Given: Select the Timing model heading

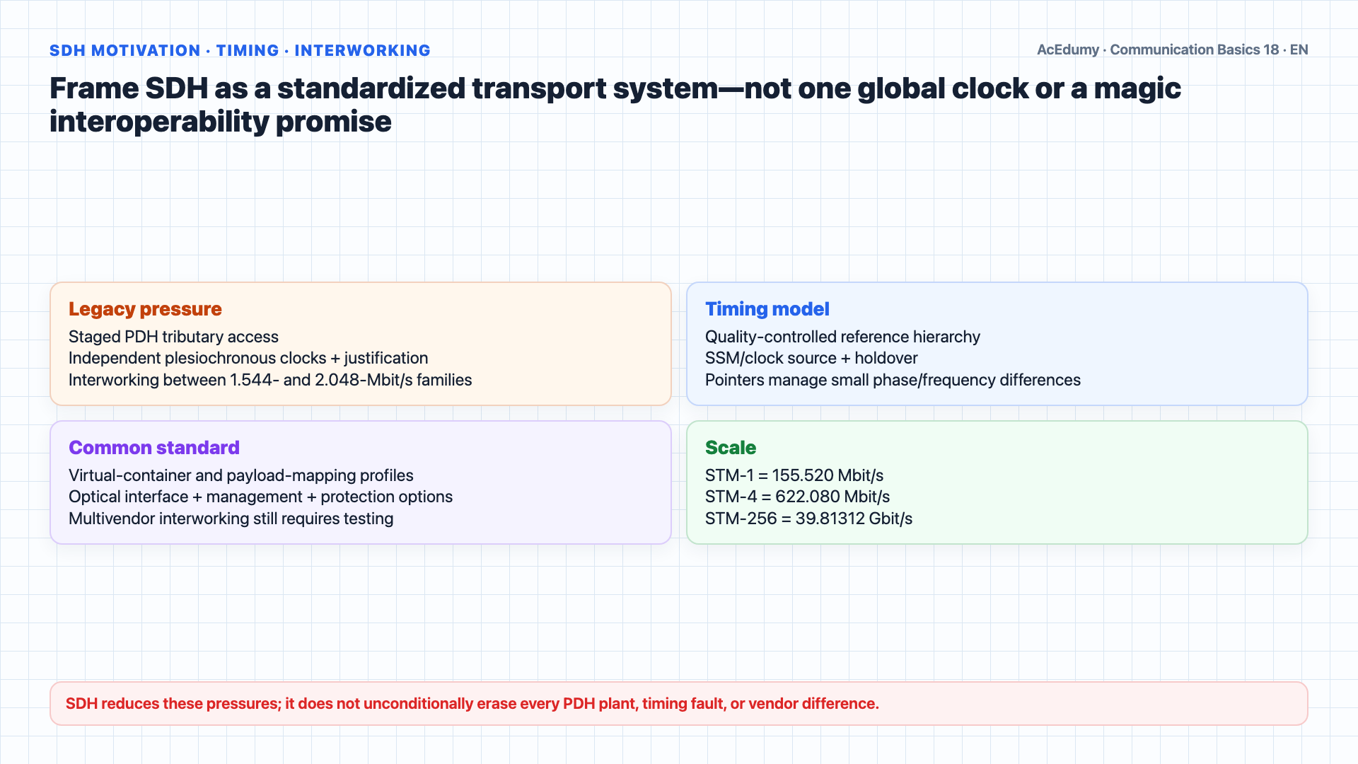Looking at the screenshot, I should pyautogui.click(x=767, y=309).
